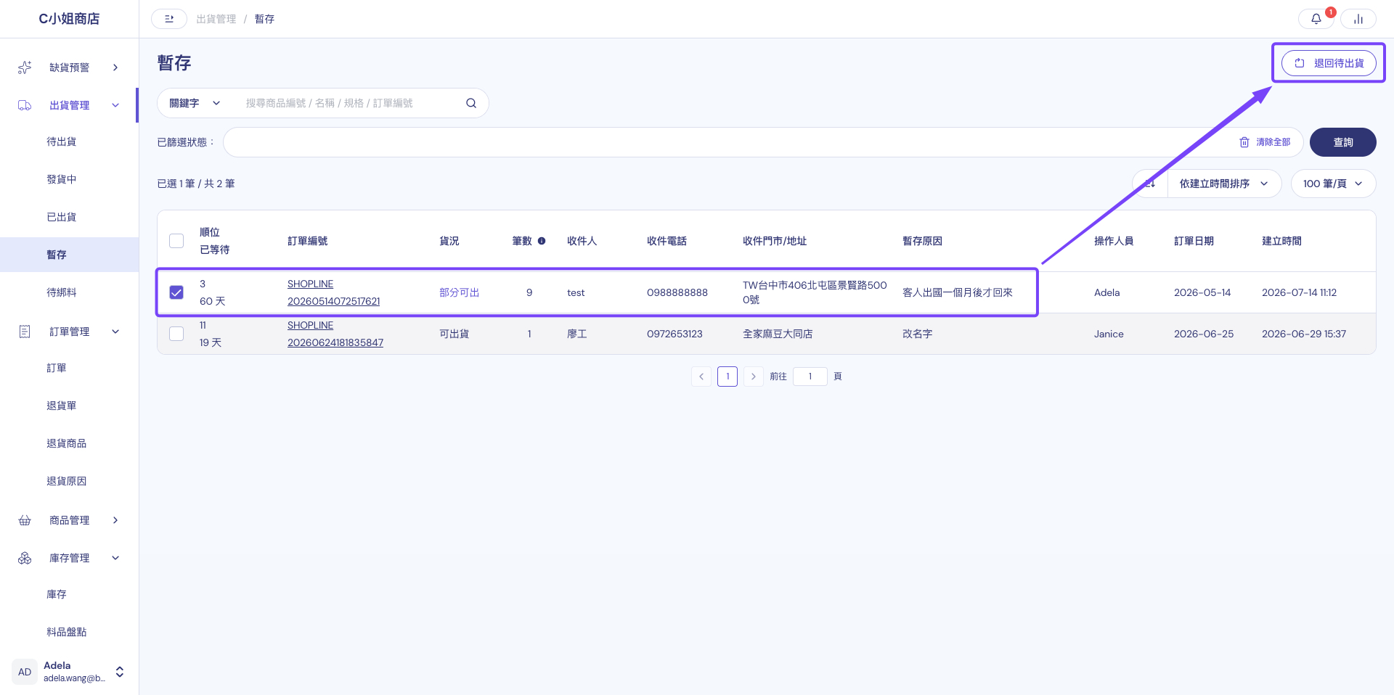Open the statistics chart icon
This screenshot has width=1394, height=695.
(x=1358, y=19)
